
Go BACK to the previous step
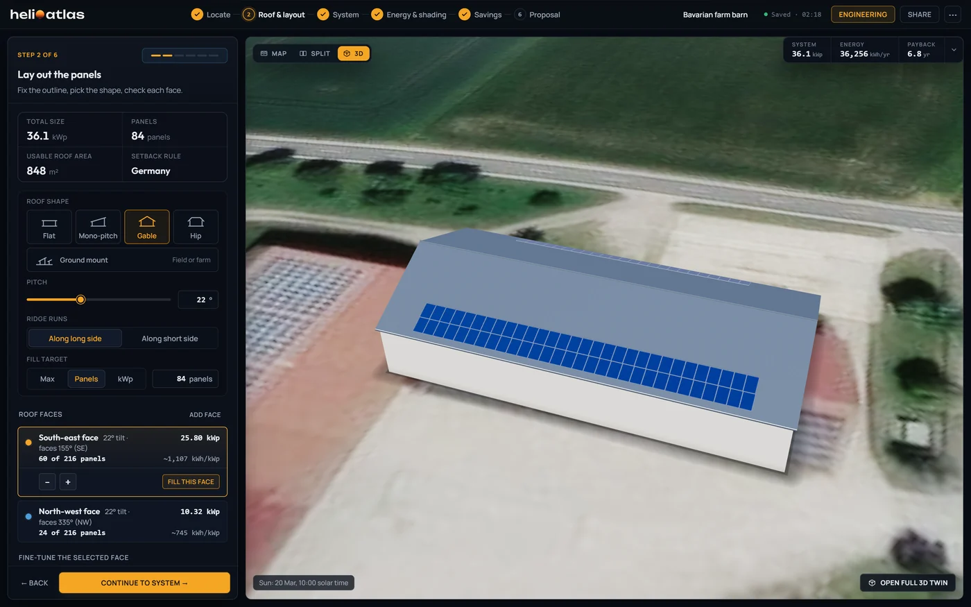[35, 583]
